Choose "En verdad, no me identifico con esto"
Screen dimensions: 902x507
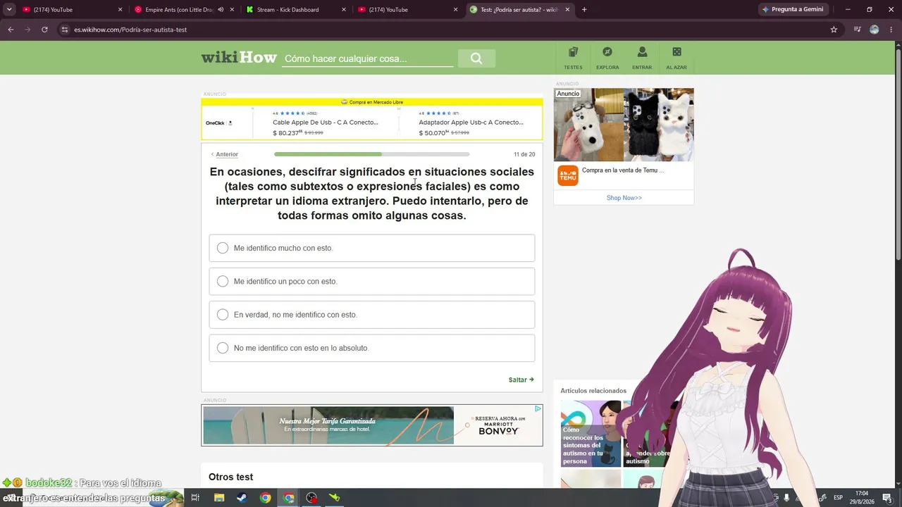point(372,315)
